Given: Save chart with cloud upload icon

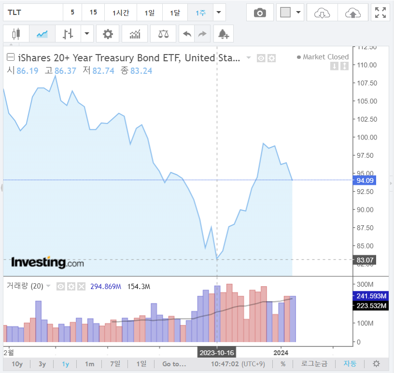Looking at the screenshot, I should [x=353, y=13].
